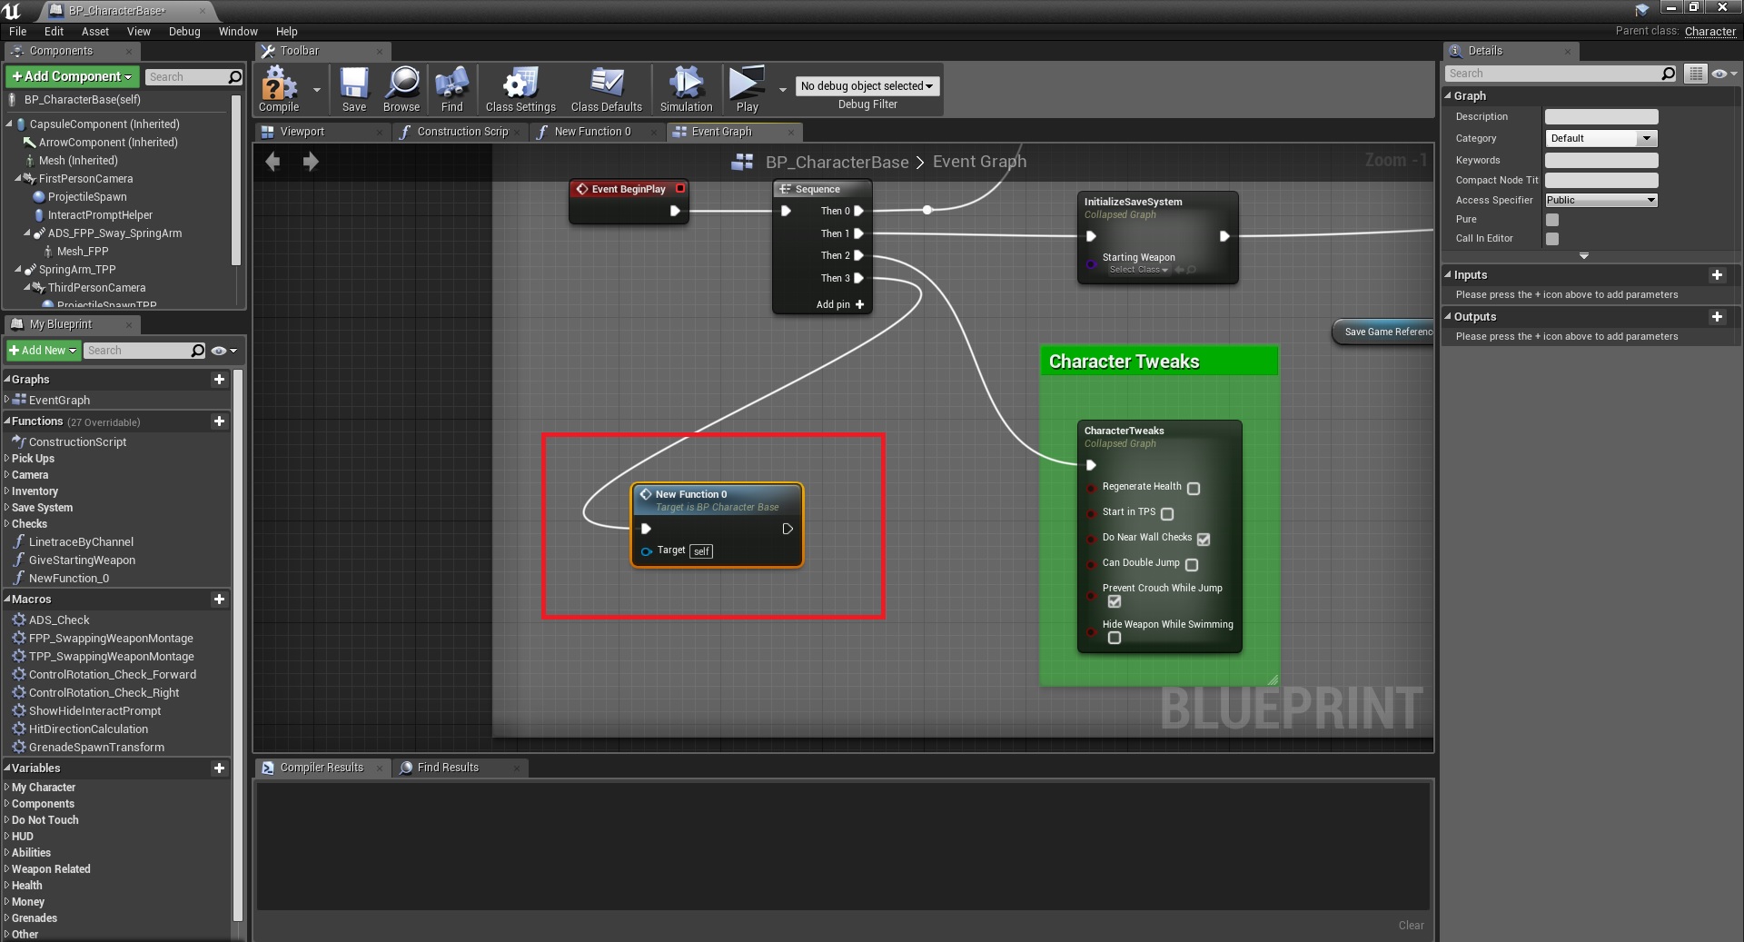Click the Find binoculars icon

[451, 86]
